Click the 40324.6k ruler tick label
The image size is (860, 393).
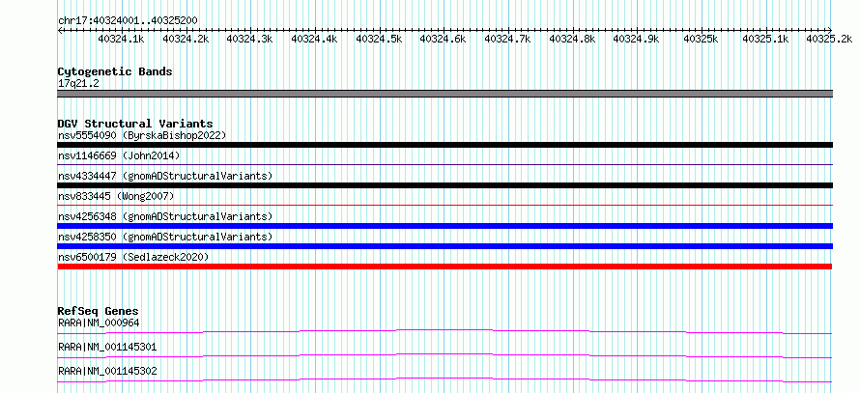click(x=444, y=39)
